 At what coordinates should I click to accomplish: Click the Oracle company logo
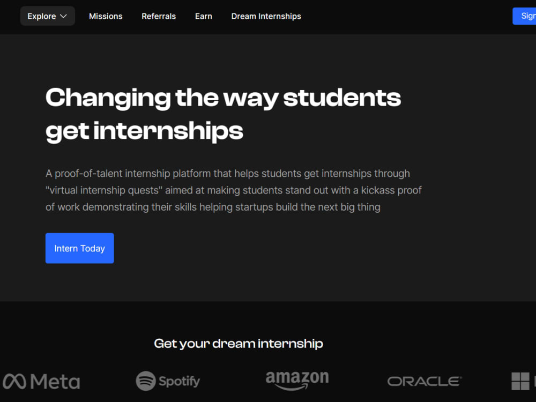424,381
